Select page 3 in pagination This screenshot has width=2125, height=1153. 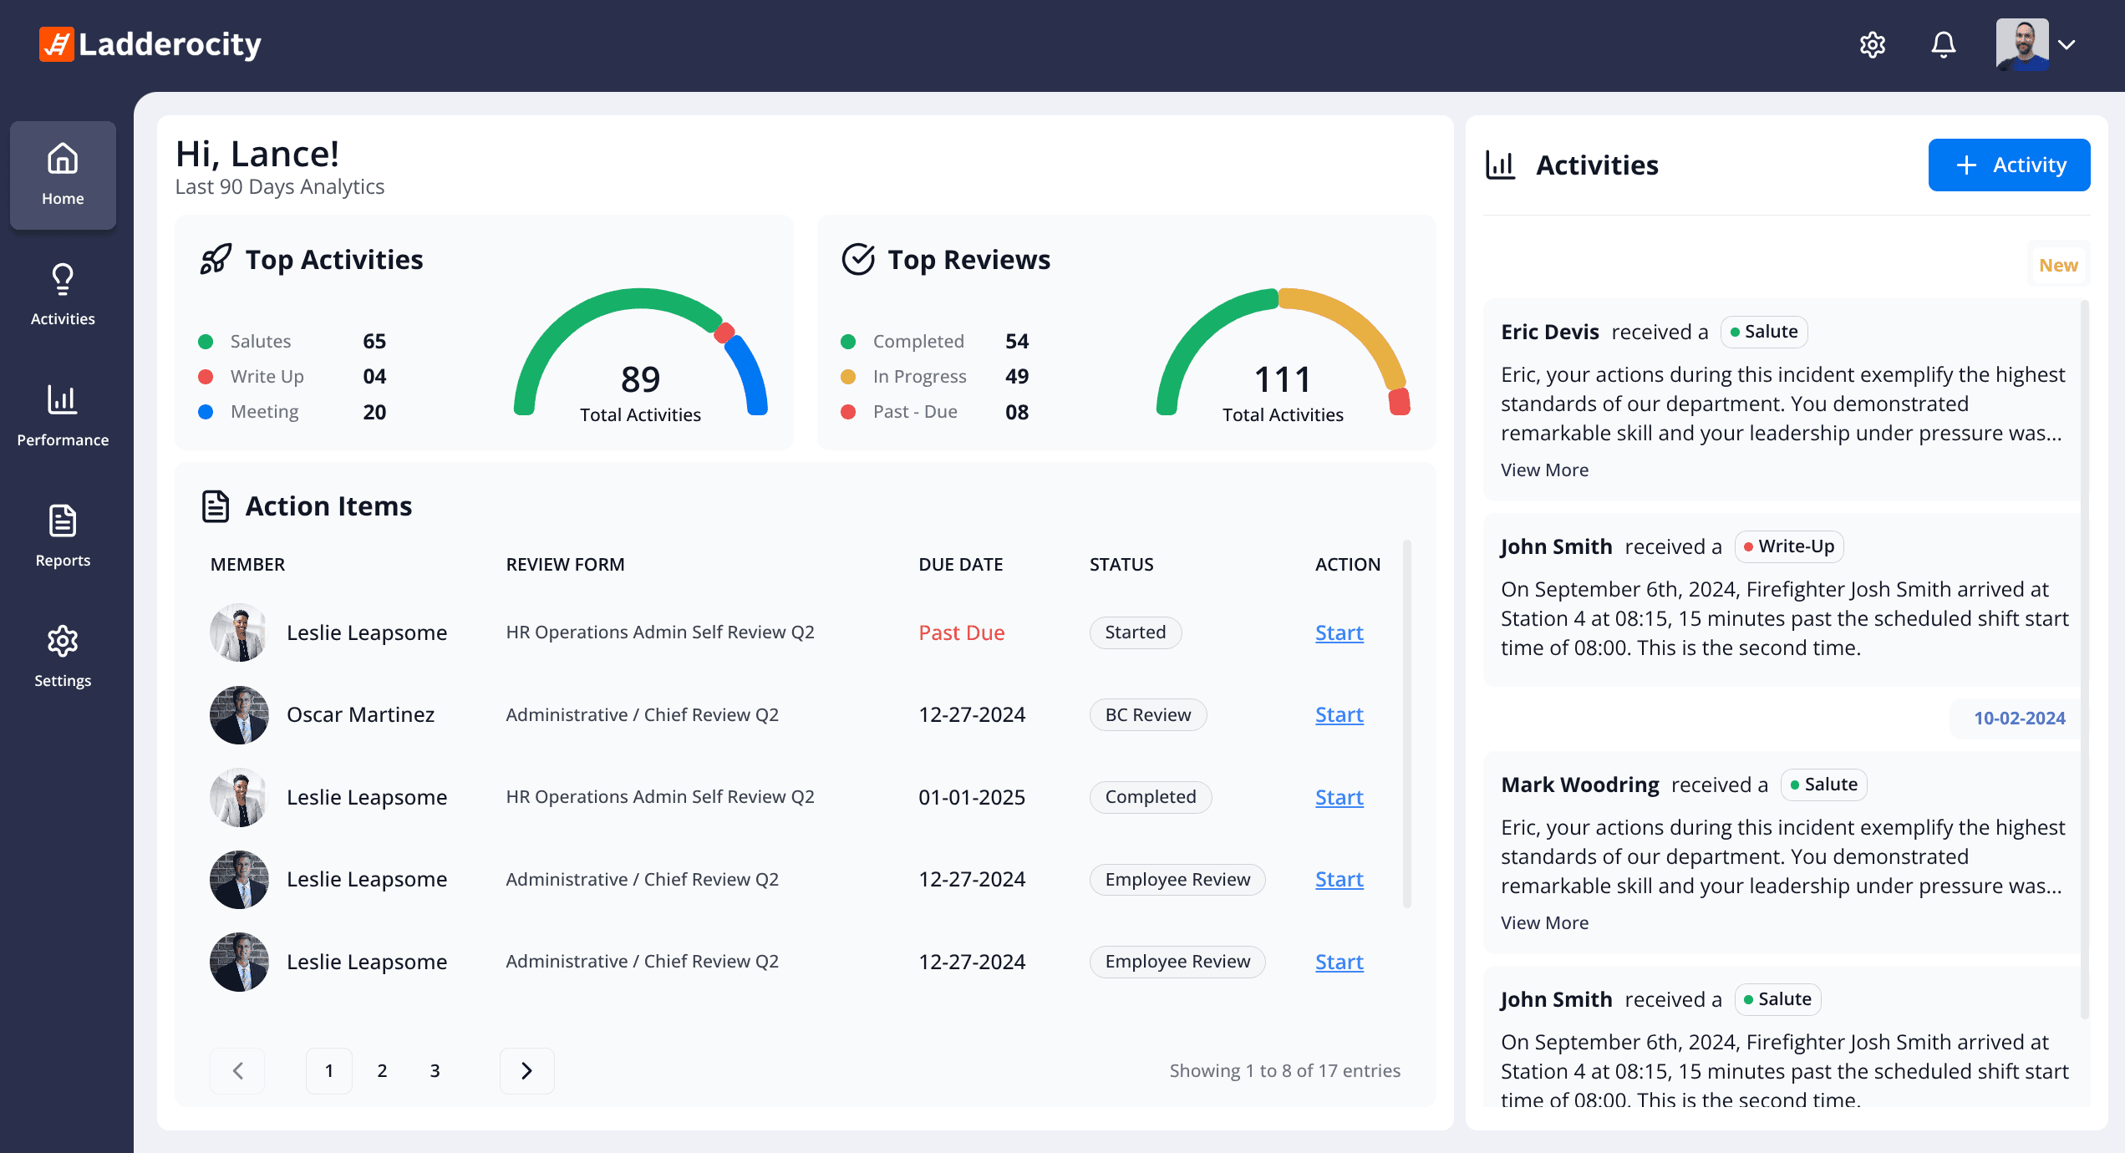435,1071
